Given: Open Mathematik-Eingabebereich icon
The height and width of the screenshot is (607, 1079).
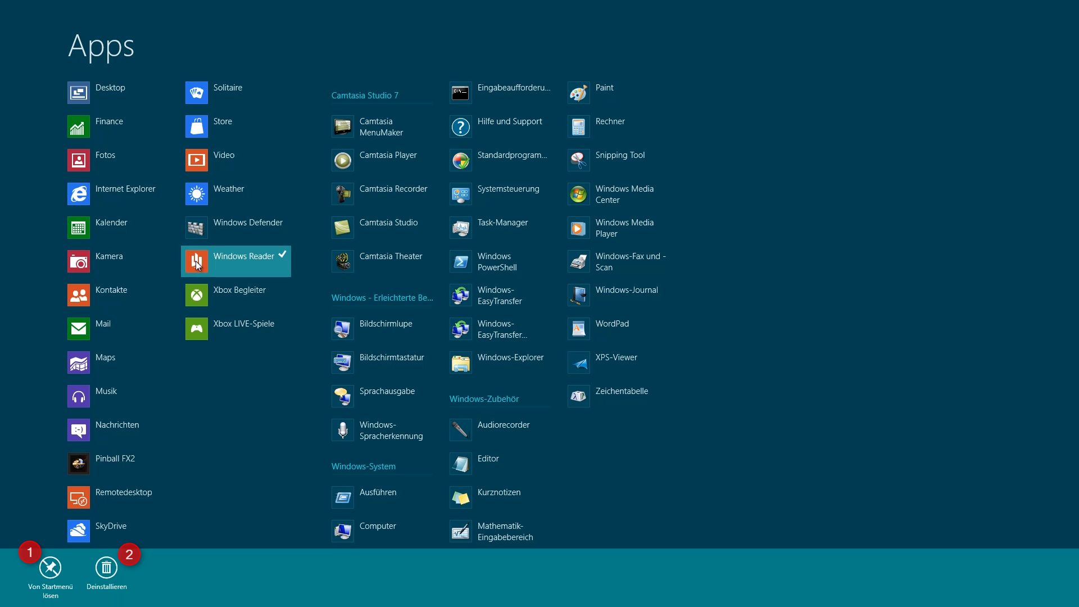Looking at the screenshot, I should [x=461, y=531].
